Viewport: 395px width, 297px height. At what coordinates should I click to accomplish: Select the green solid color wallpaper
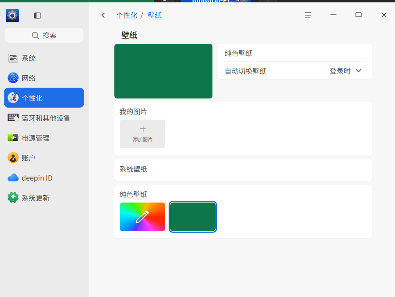(193, 217)
